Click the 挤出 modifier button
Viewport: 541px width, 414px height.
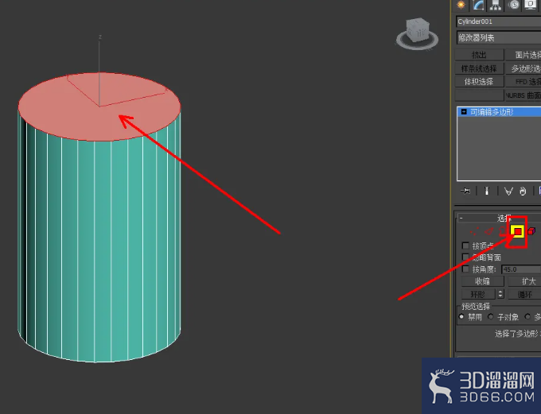(x=479, y=55)
